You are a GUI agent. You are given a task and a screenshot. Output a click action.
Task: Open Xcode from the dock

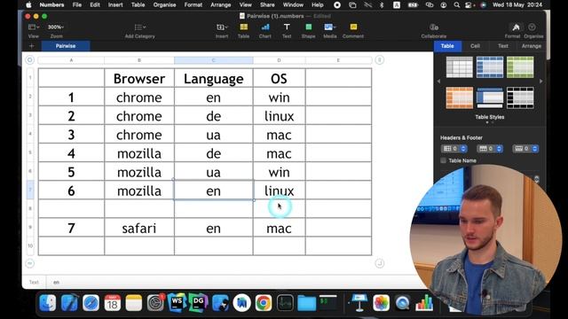pos(69,302)
